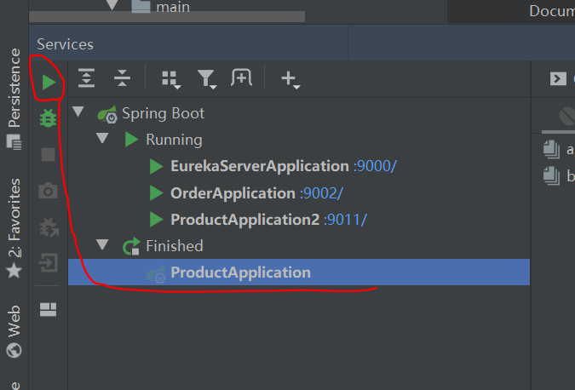
Task: Select the Finished group row
Action: (x=299, y=246)
